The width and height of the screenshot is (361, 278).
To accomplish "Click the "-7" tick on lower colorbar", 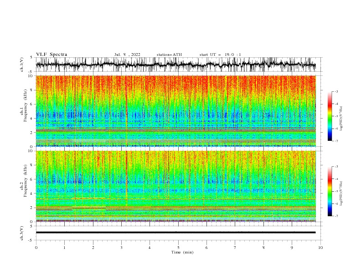I will click(x=336, y=216).
